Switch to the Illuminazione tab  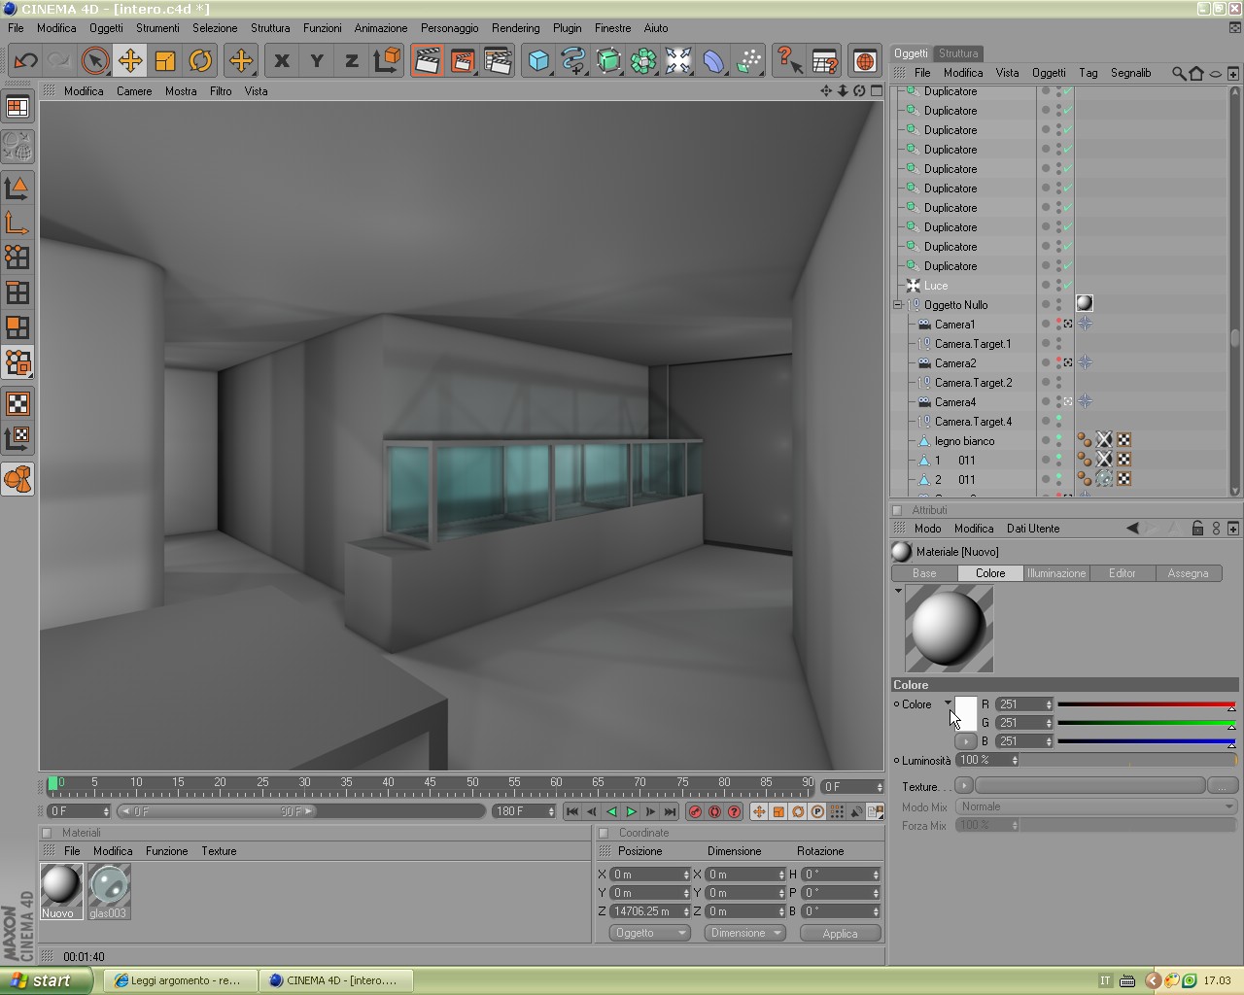[x=1055, y=573]
